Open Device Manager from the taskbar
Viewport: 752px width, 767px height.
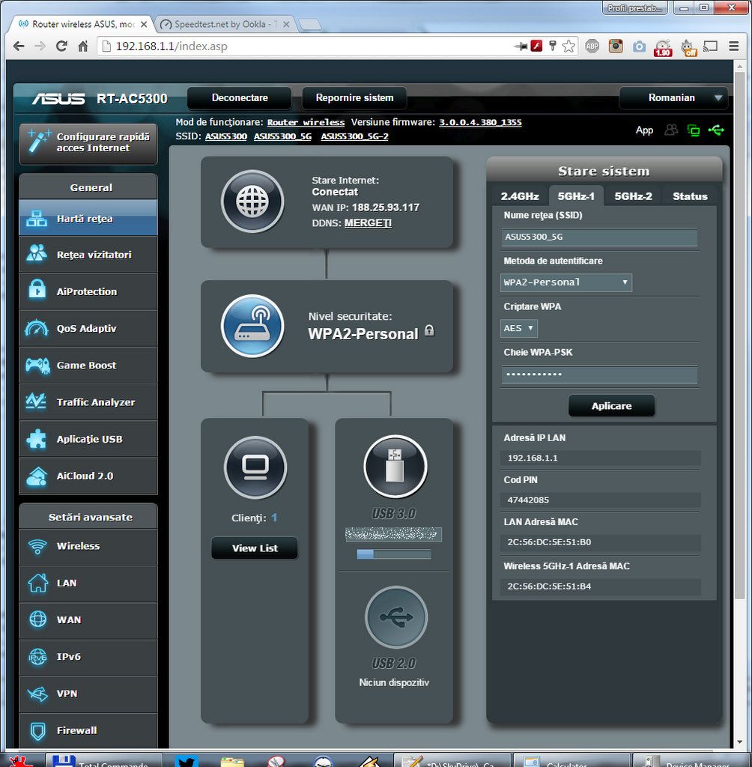(x=691, y=761)
